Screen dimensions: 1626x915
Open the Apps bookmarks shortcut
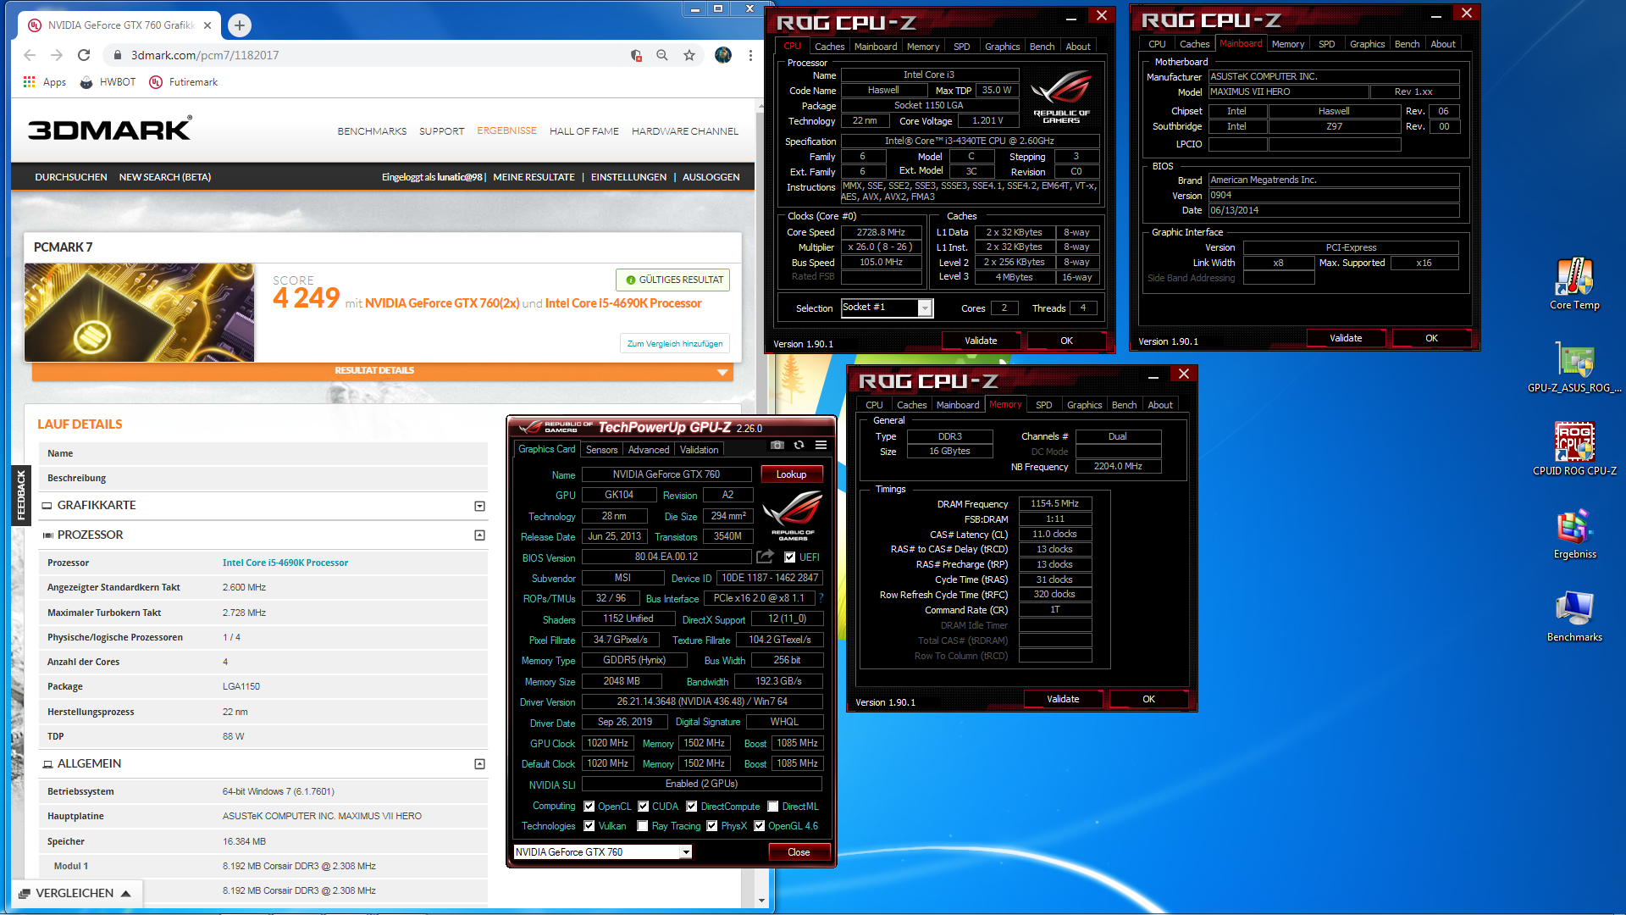coord(45,82)
